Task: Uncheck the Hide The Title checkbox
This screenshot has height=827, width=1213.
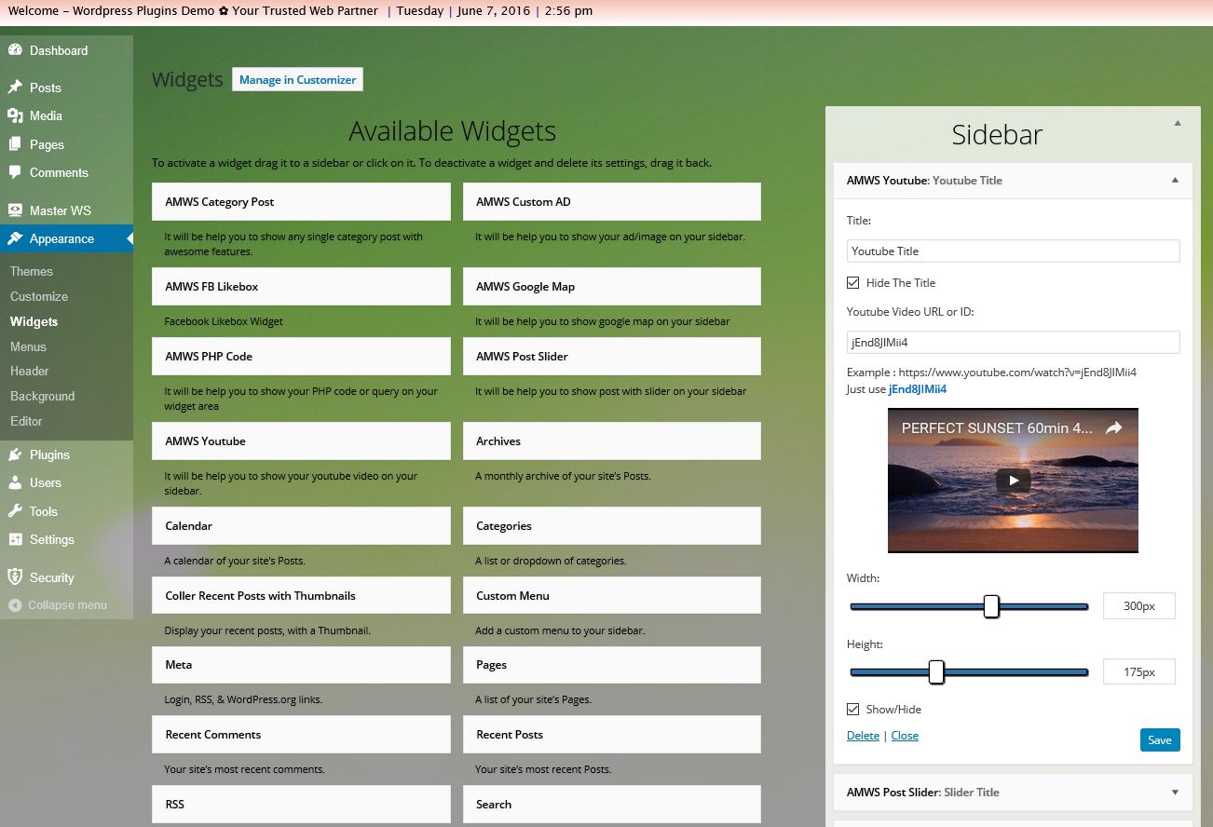Action: pos(852,283)
